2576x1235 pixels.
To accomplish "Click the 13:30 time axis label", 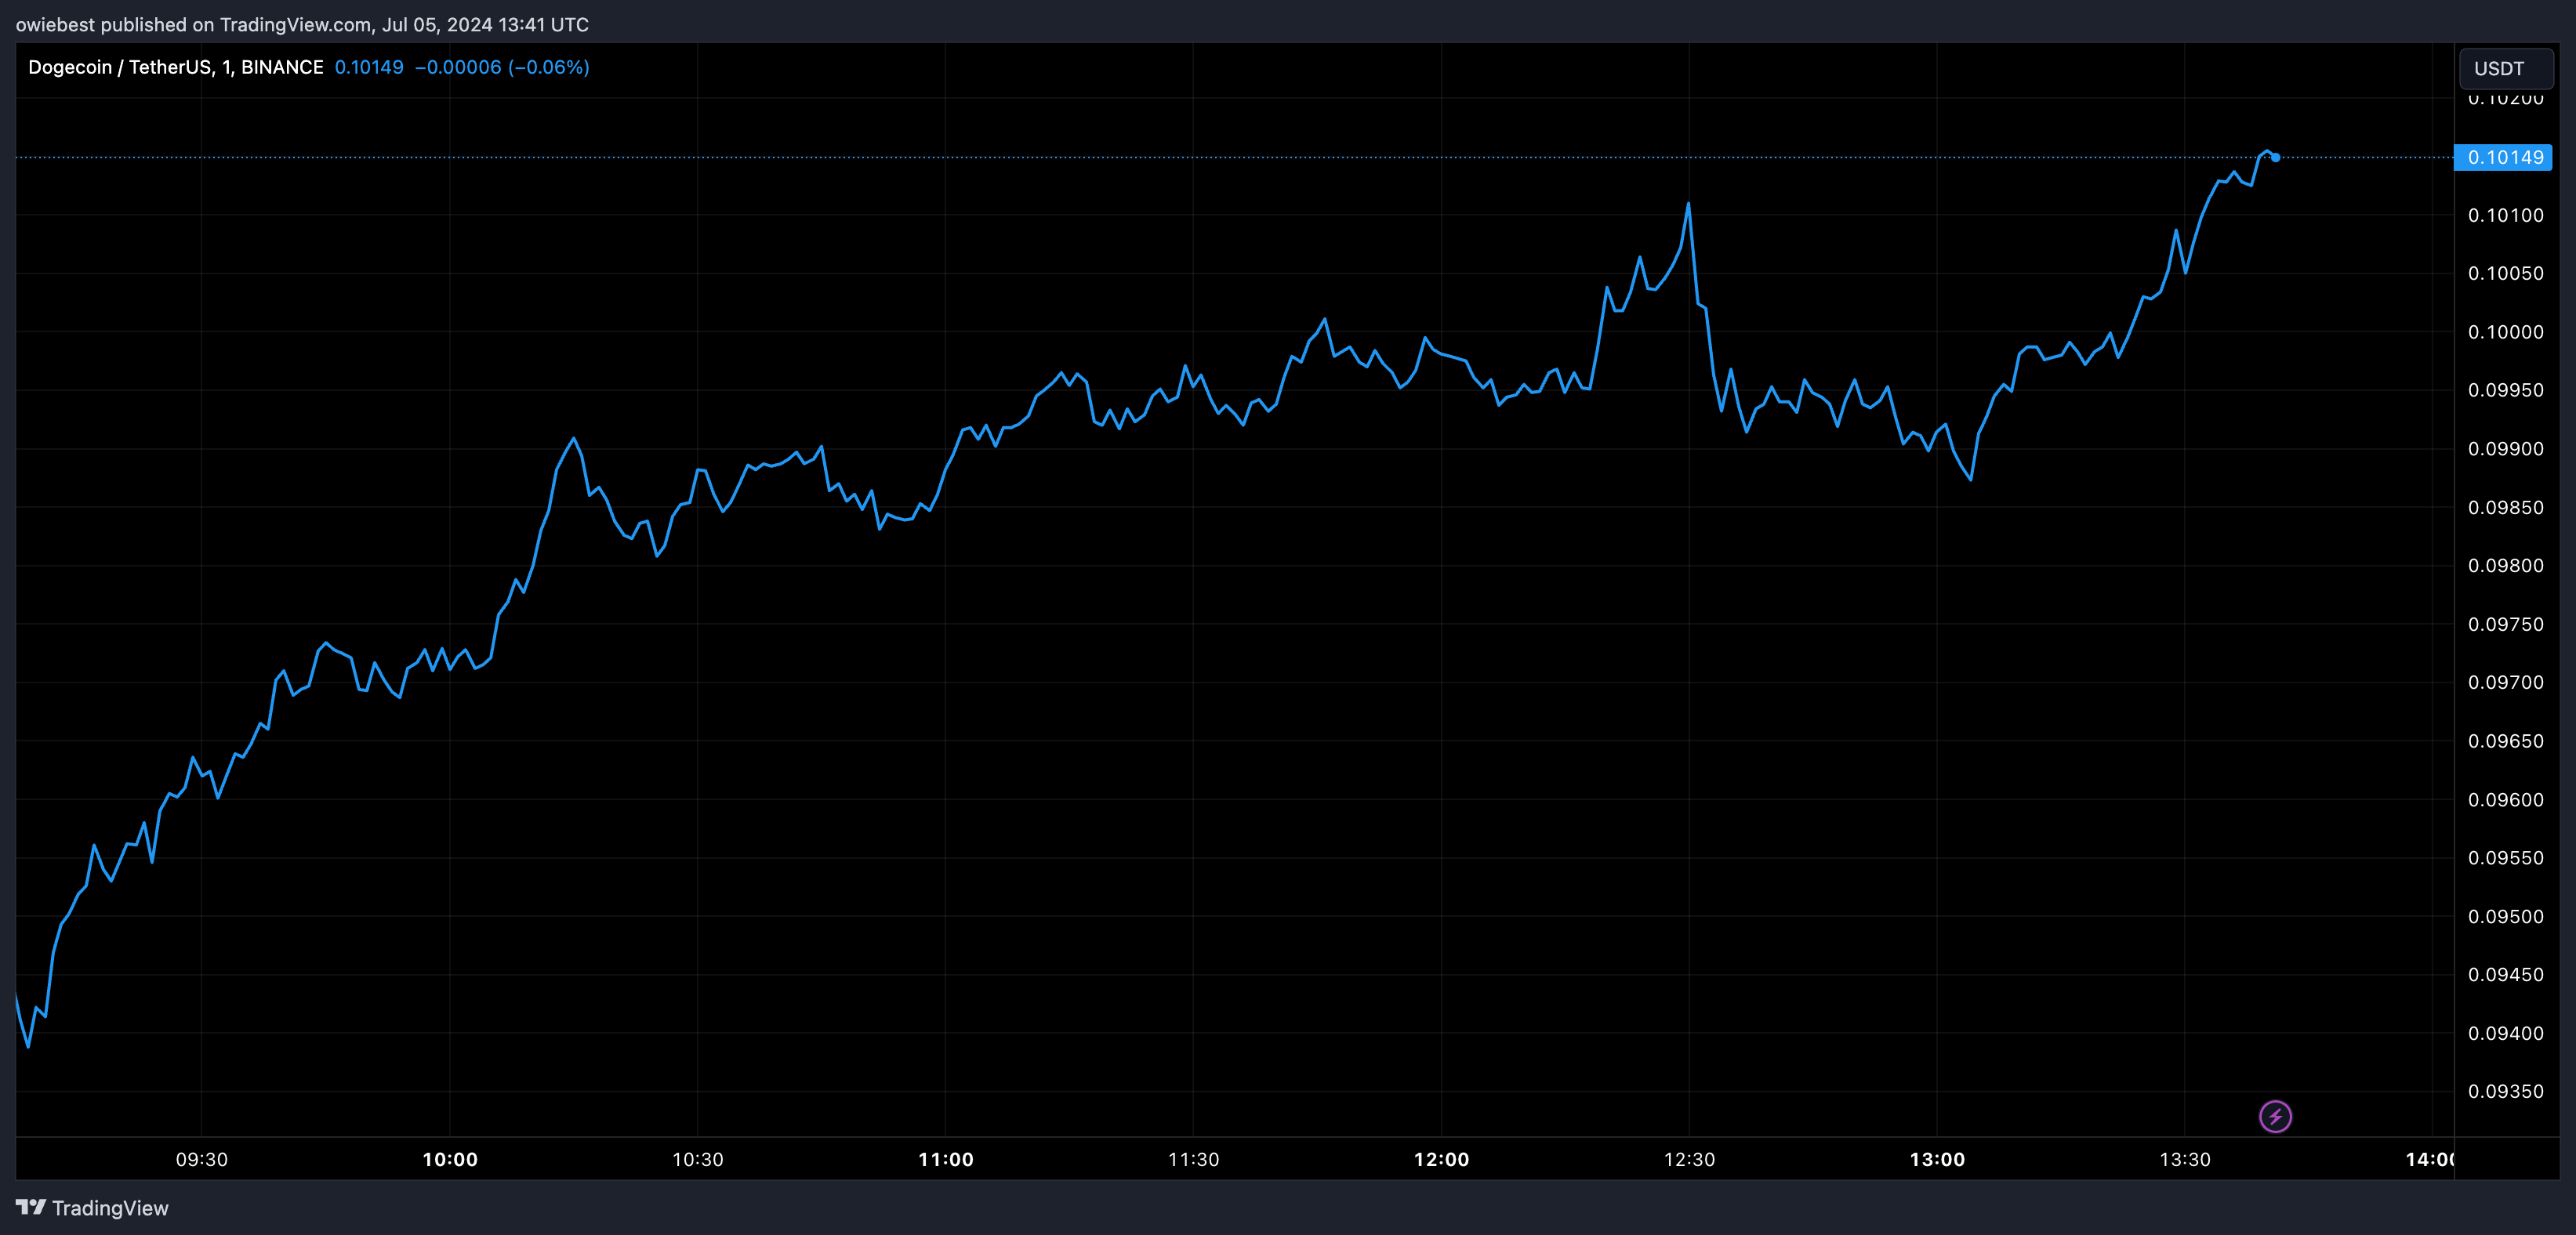I will click(2185, 1160).
